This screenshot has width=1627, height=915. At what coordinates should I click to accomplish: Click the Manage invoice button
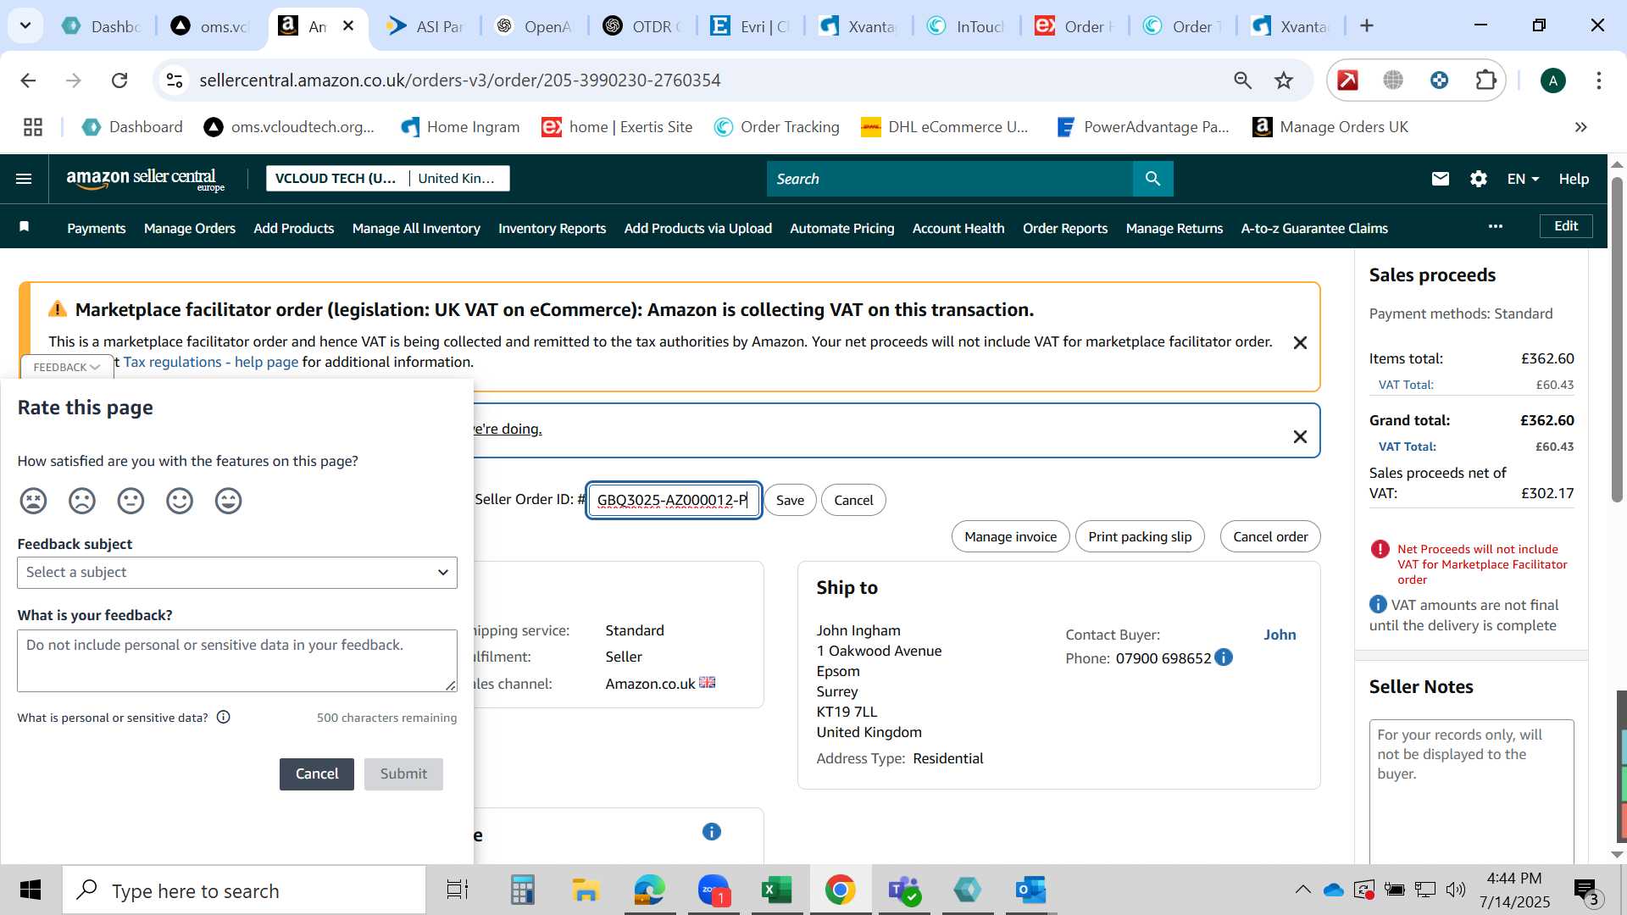click(x=1010, y=536)
